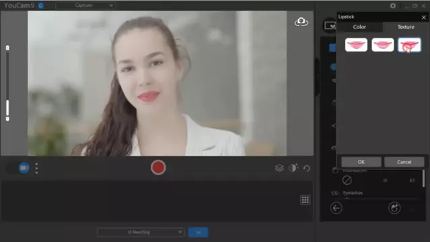Click the zoom slider on left edge

coord(7,83)
